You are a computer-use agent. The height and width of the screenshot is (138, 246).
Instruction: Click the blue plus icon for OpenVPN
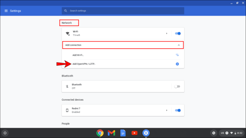pos(177,64)
